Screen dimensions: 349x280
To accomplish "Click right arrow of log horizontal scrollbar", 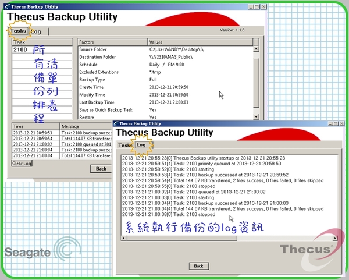I will (x=335, y=238).
